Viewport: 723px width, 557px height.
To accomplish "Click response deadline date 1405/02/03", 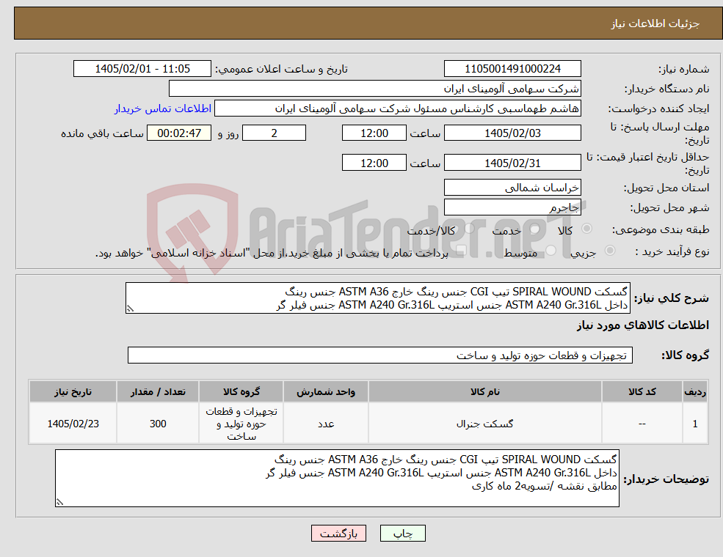I will click(512, 133).
